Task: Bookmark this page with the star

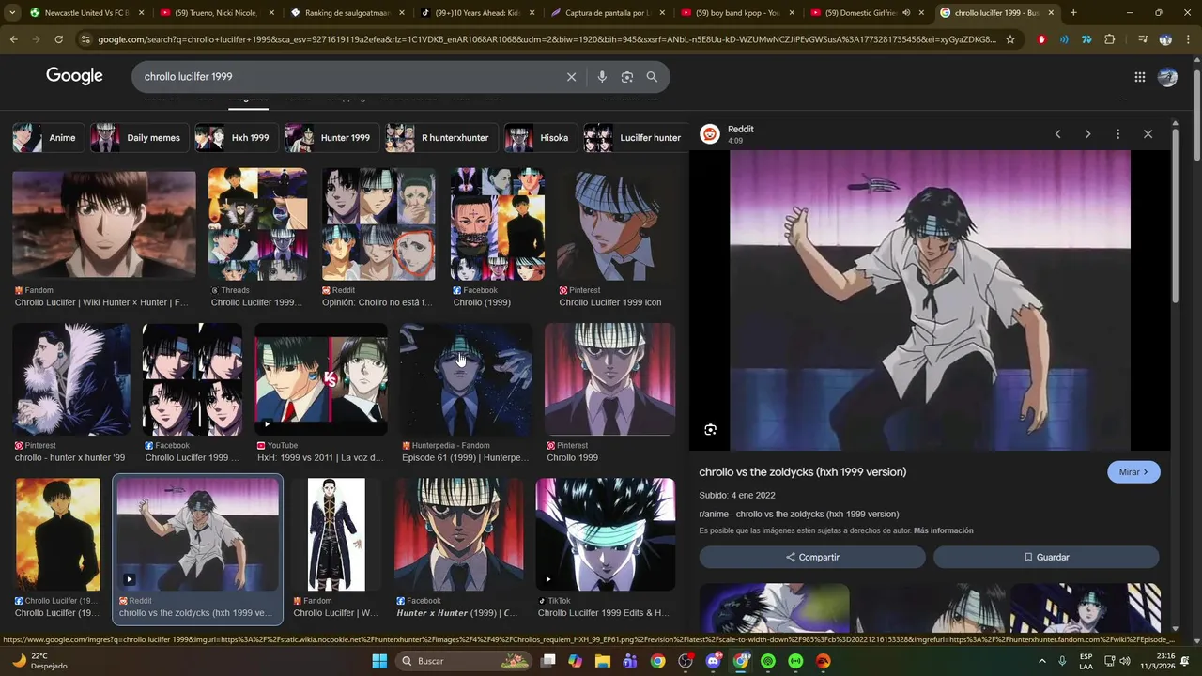Action: coord(1010,39)
